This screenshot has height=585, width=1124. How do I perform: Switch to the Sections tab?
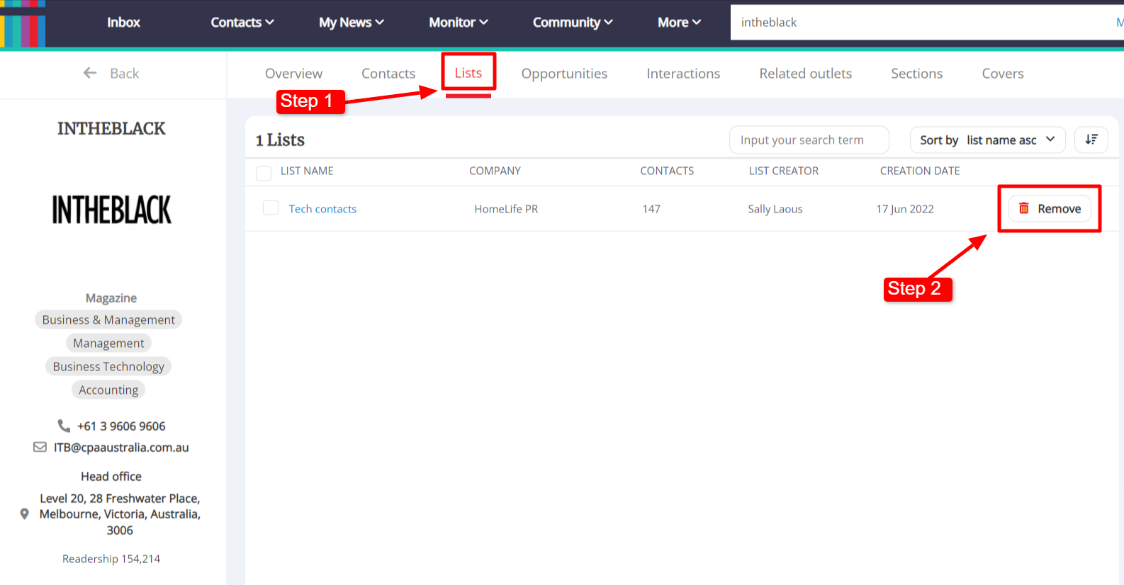click(x=916, y=74)
